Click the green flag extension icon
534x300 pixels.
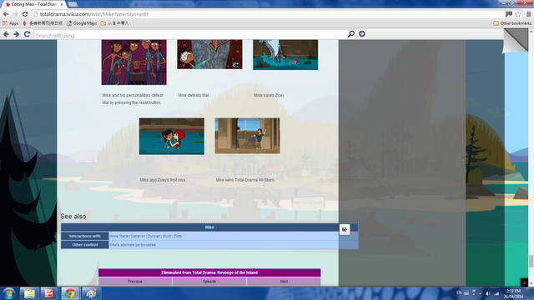coord(509,14)
